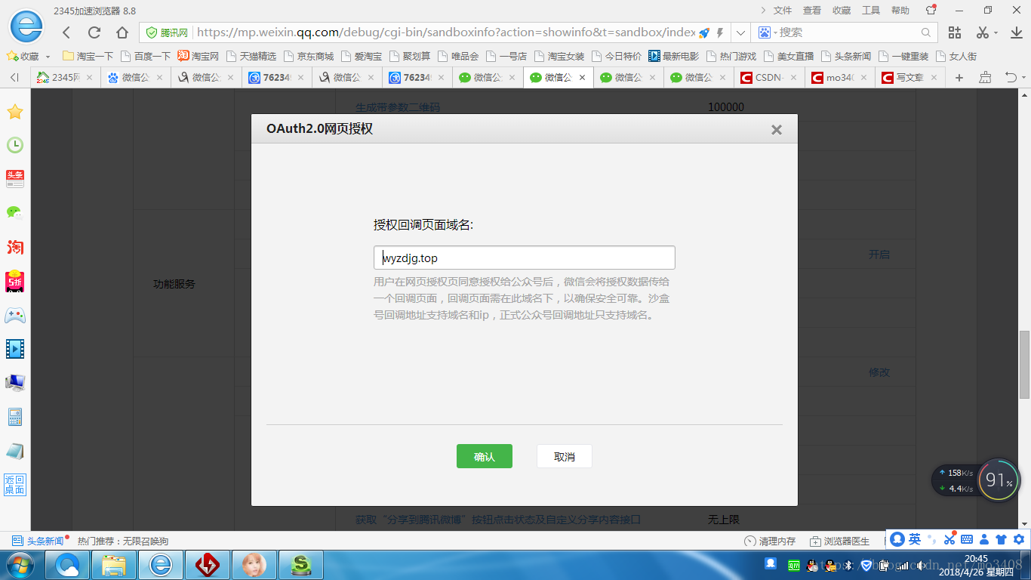Click the 开启 link behind dialog
The width and height of the screenshot is (1031, 580).
click(x=879, y=255)
